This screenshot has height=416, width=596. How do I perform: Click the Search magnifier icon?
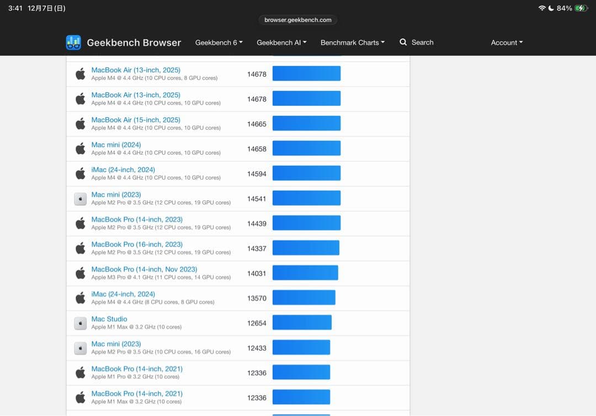403,42
